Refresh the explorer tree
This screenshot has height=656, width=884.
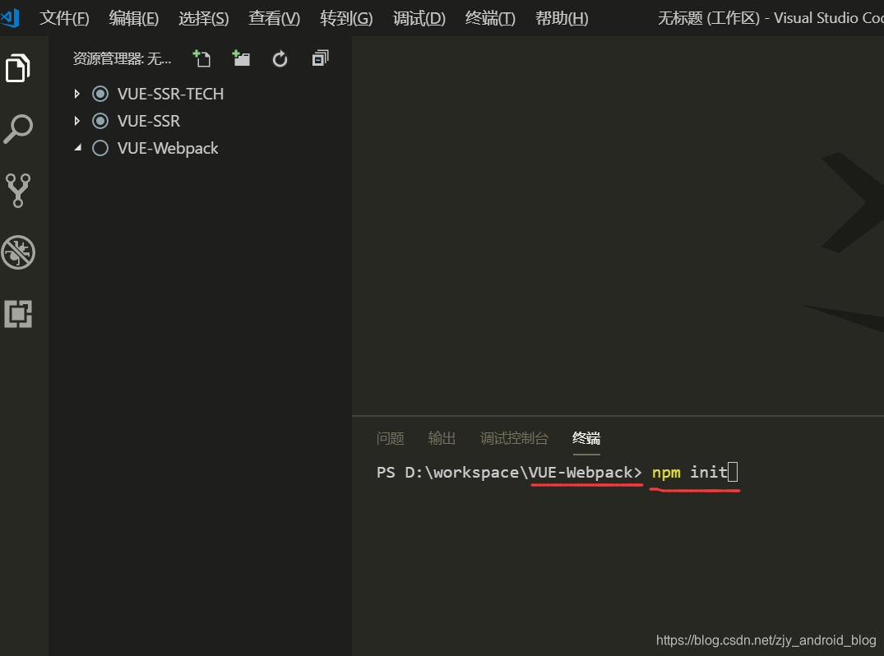coord(280,58)
